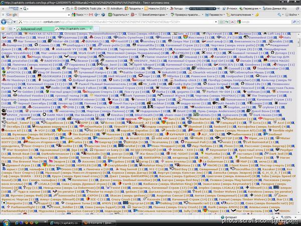Screen dimensions: 301x226
Task: Click the red Stop loading X icon
Action: (x=232, y=22)
